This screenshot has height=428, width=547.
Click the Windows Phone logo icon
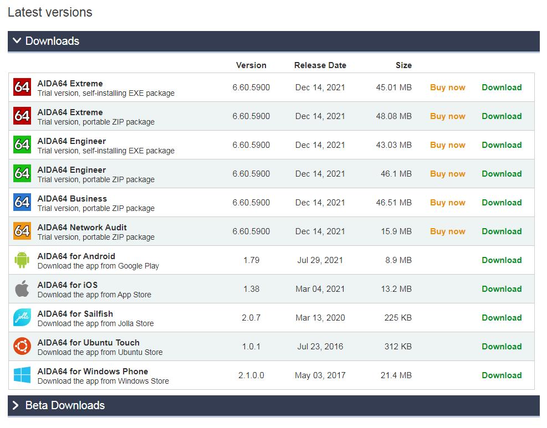(22, 375)
